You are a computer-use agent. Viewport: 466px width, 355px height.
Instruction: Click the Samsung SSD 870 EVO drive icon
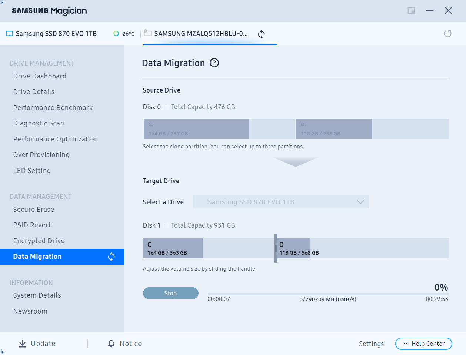(9, 34)
